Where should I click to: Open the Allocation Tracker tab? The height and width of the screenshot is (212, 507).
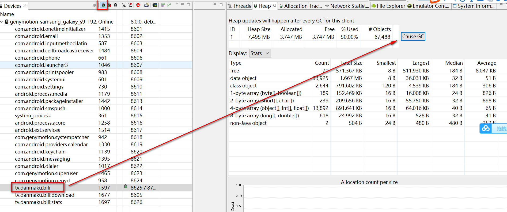pos(301,6)
